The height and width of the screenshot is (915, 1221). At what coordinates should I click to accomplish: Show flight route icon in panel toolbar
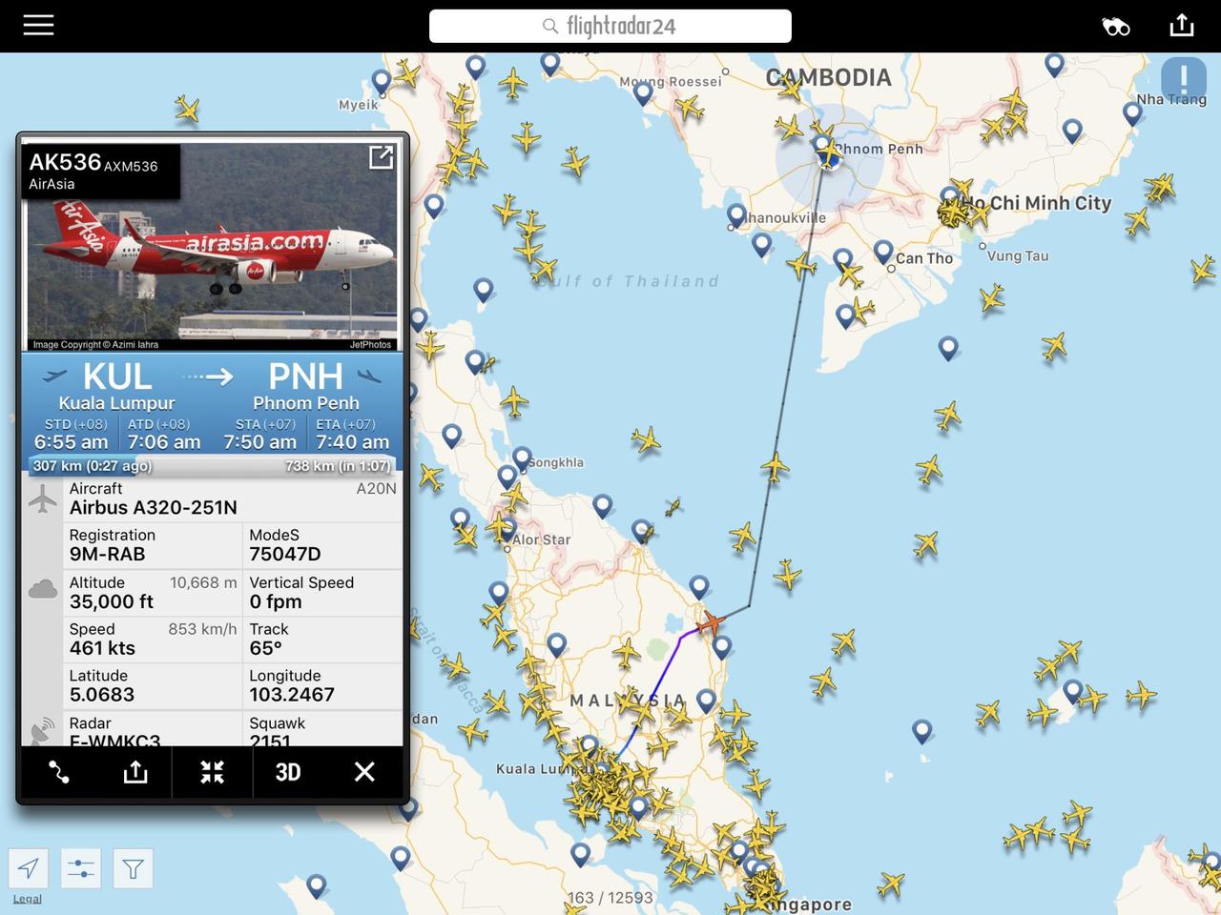click(x=59, y=772)
